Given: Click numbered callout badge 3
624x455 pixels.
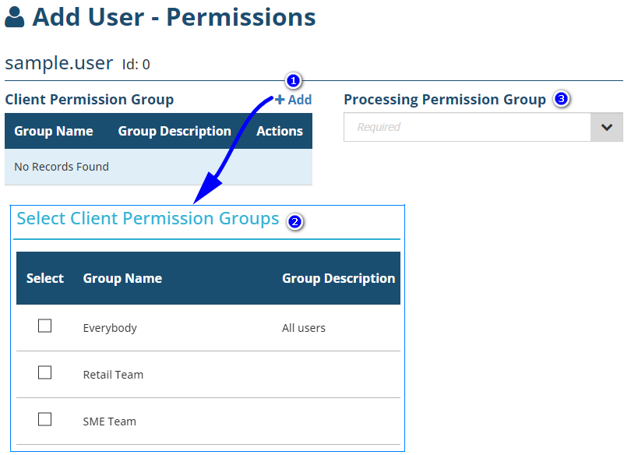Looking at the screenshot, I should [x=561, y=99].
